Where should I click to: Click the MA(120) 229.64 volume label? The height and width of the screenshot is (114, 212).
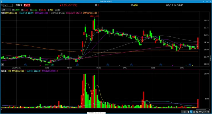tap(49, 71)
